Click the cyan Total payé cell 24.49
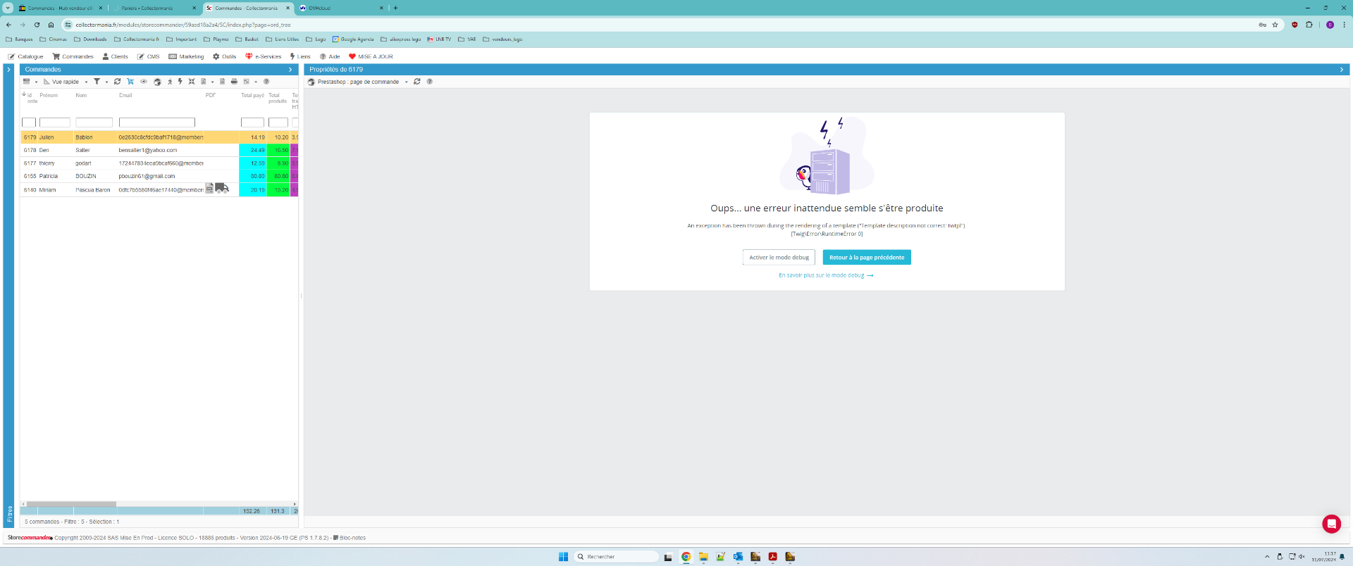1353x566 pixels. [x=253, y=150]
